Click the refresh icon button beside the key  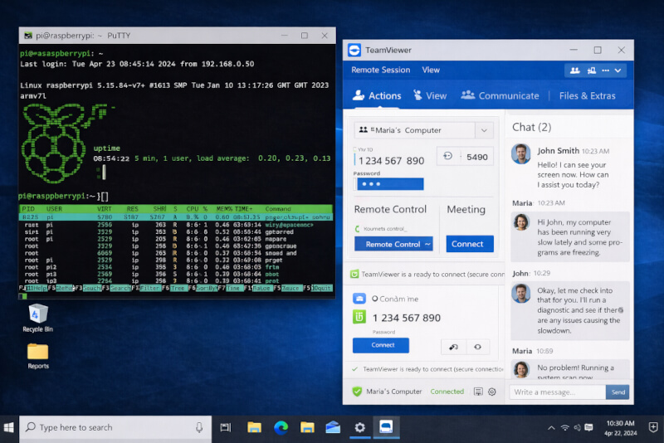point(478,347)
